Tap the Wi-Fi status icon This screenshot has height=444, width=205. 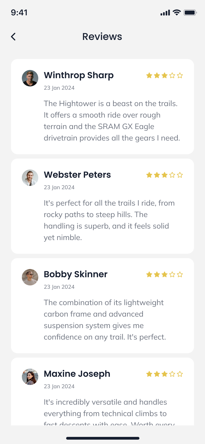pos(177,13)
